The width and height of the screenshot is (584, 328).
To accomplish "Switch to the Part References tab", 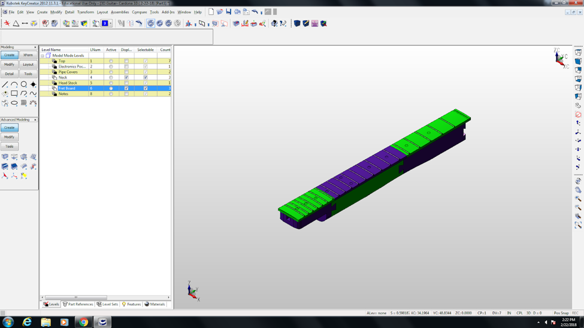I will coord(78,304).
